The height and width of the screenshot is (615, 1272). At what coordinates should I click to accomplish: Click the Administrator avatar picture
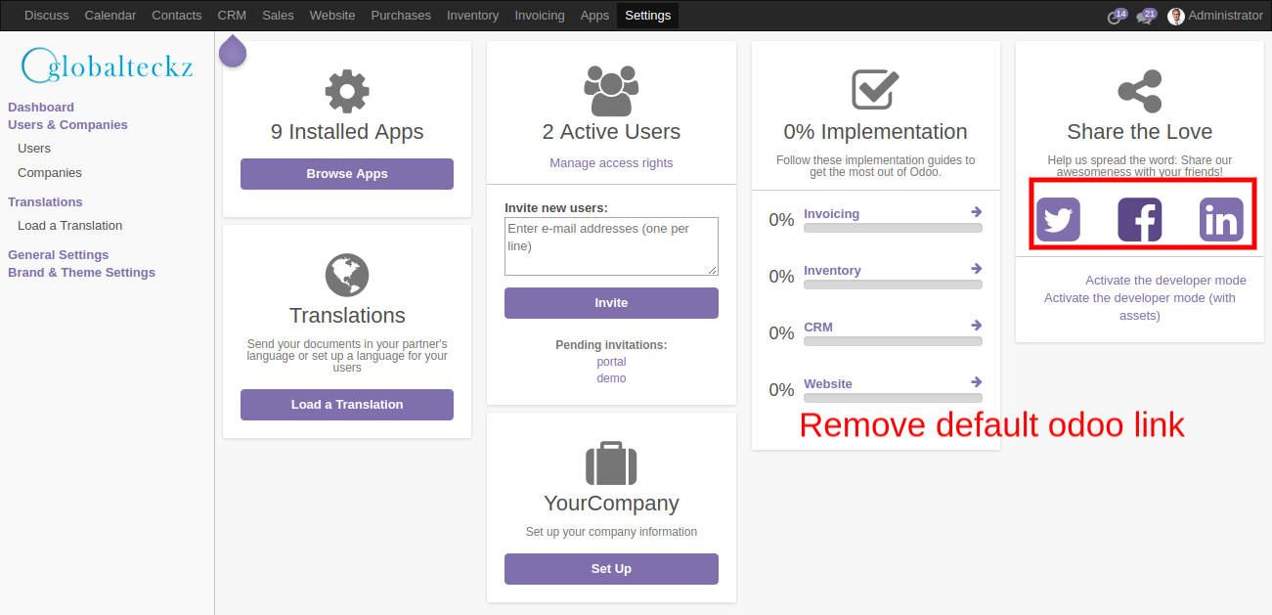(1176, 16)
